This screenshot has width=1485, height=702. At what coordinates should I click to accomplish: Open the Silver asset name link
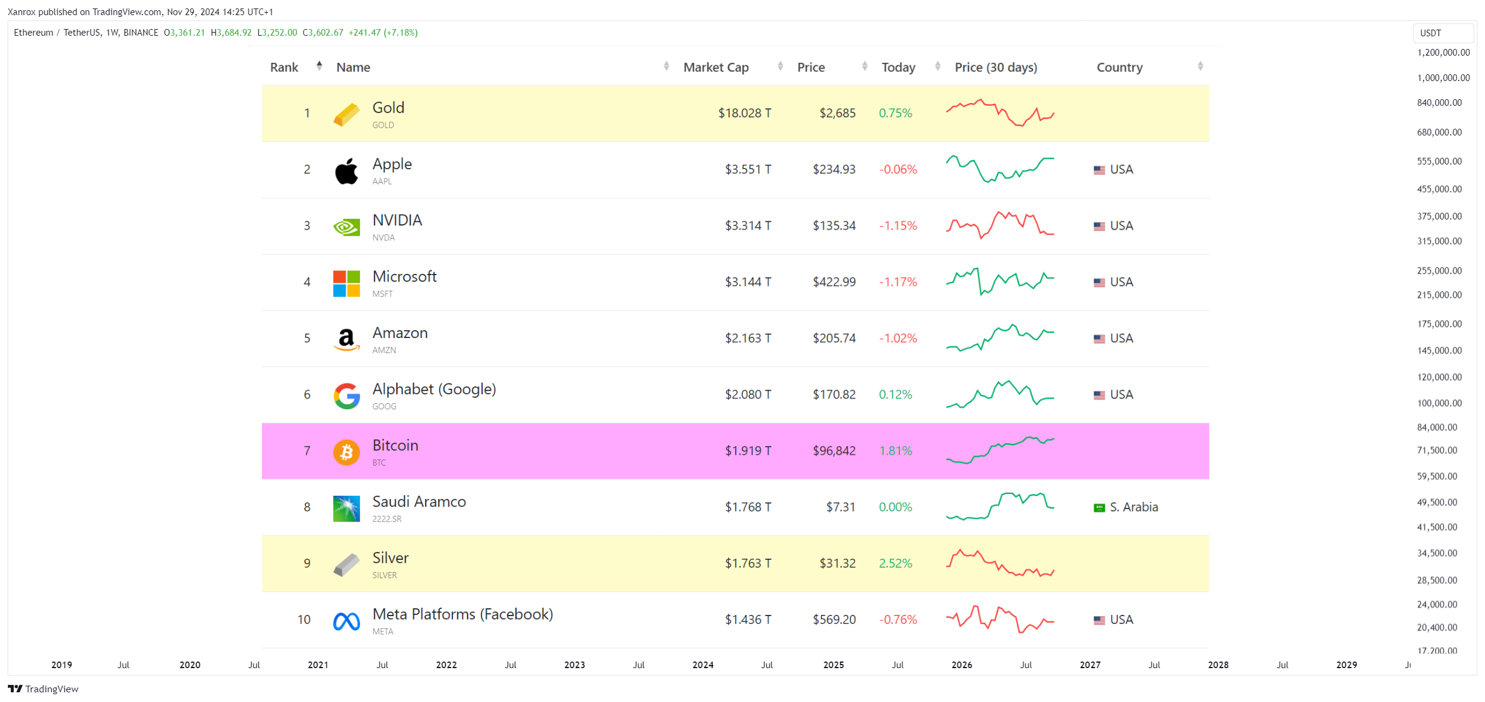point(391,557)
